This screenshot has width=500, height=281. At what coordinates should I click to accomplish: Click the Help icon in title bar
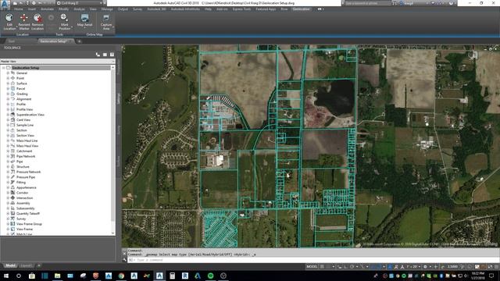(451, 3)
